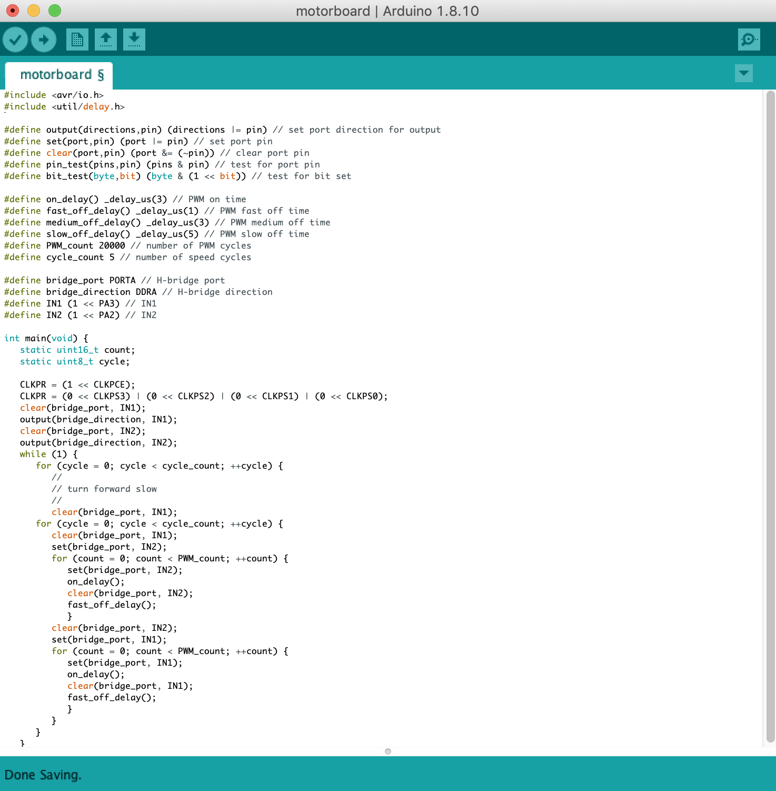Click the "int main(void) {" line
Image resolution: width=776 pixels, height=791 pixels.
tap(46, 338)
